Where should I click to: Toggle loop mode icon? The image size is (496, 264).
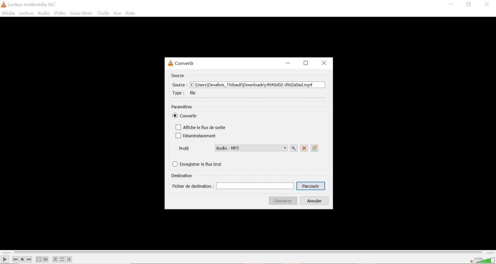(x=62, y=259)
